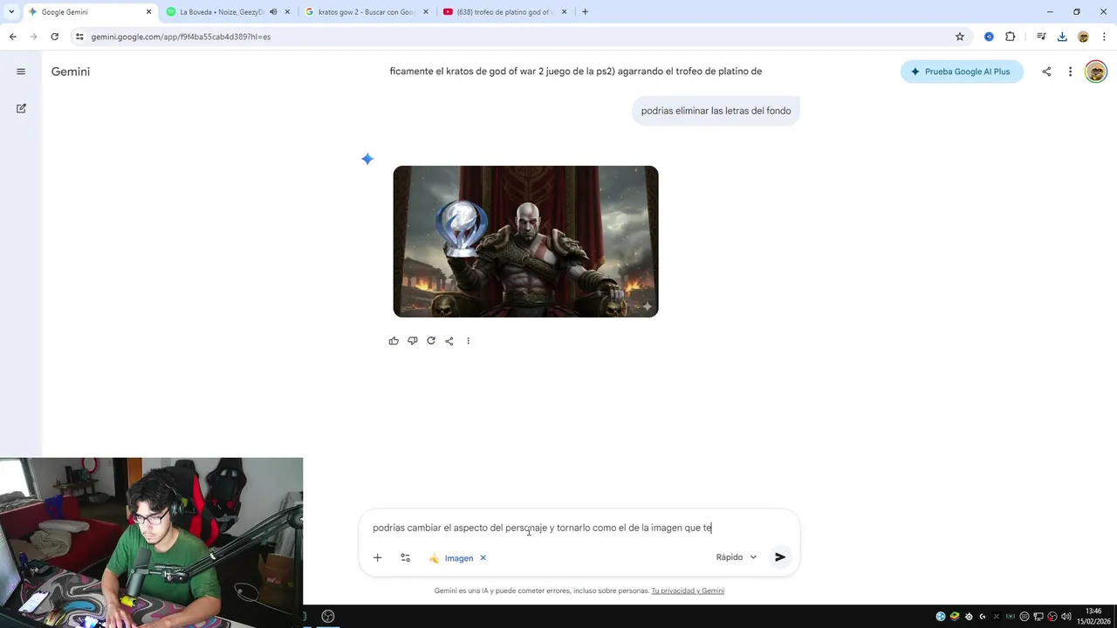Image resolution: width=1117 pixels, height=628 pixels.
Task: Click the message 'podrias eliminar las letras del fondo'
Action: [716, 111]
